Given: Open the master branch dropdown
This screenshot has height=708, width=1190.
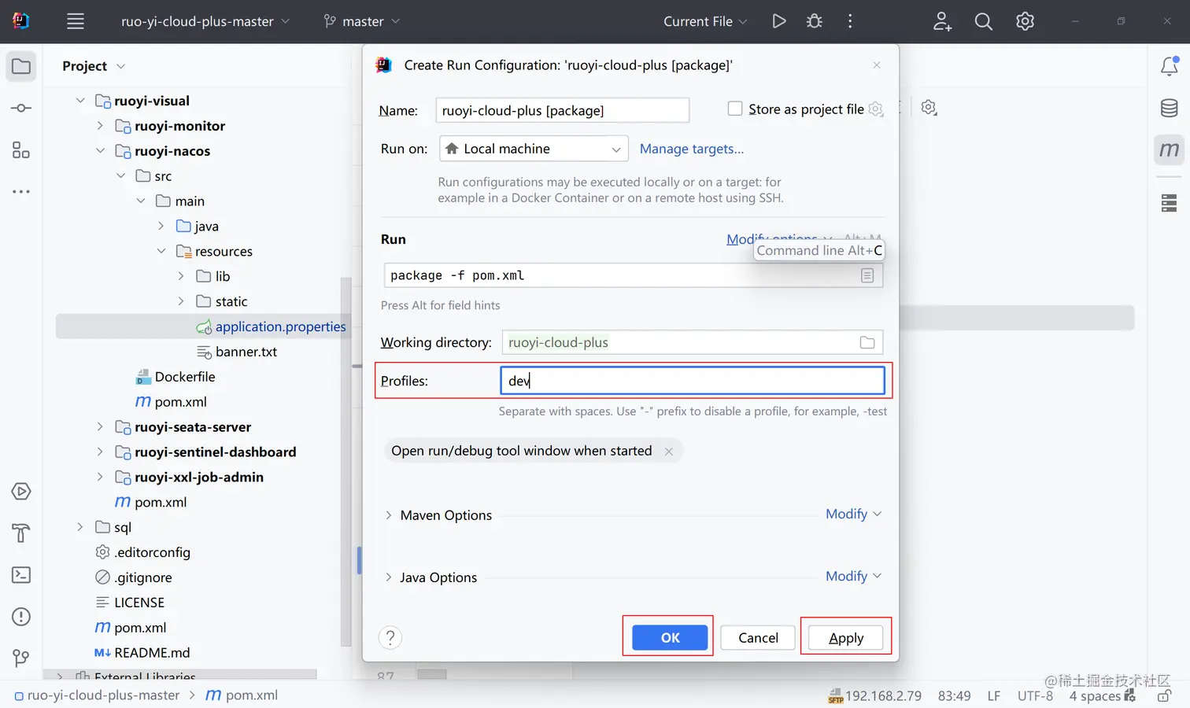Looking at the screenshot, I should (x=362, y=21).
